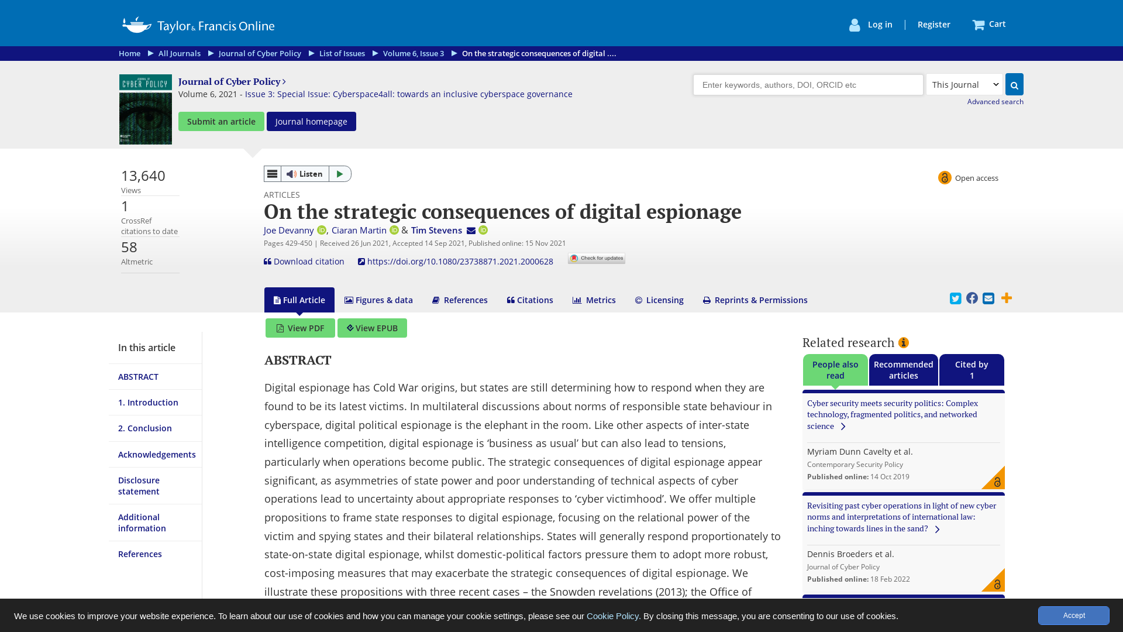This screenshot has height=632, width=1123.
Task: Start the Listen audio reader
Action: [305, 174]
